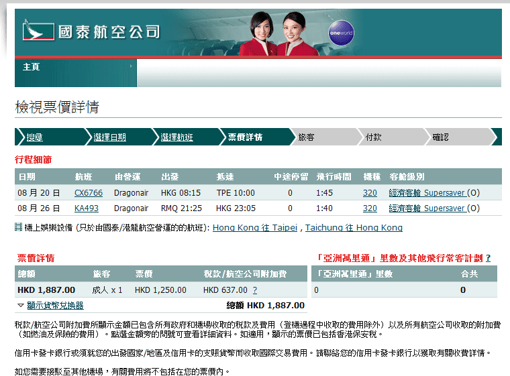Return to the 選擇日期 step
Screen dimensions: 510x376
(x=109, y=137)
